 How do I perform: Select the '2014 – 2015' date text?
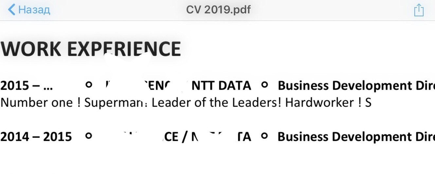point(36,137)
